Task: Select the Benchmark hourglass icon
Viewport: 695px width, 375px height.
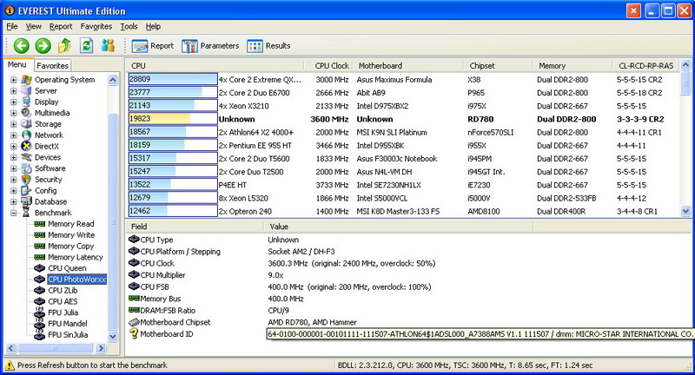Action: [x=26, y=213]
